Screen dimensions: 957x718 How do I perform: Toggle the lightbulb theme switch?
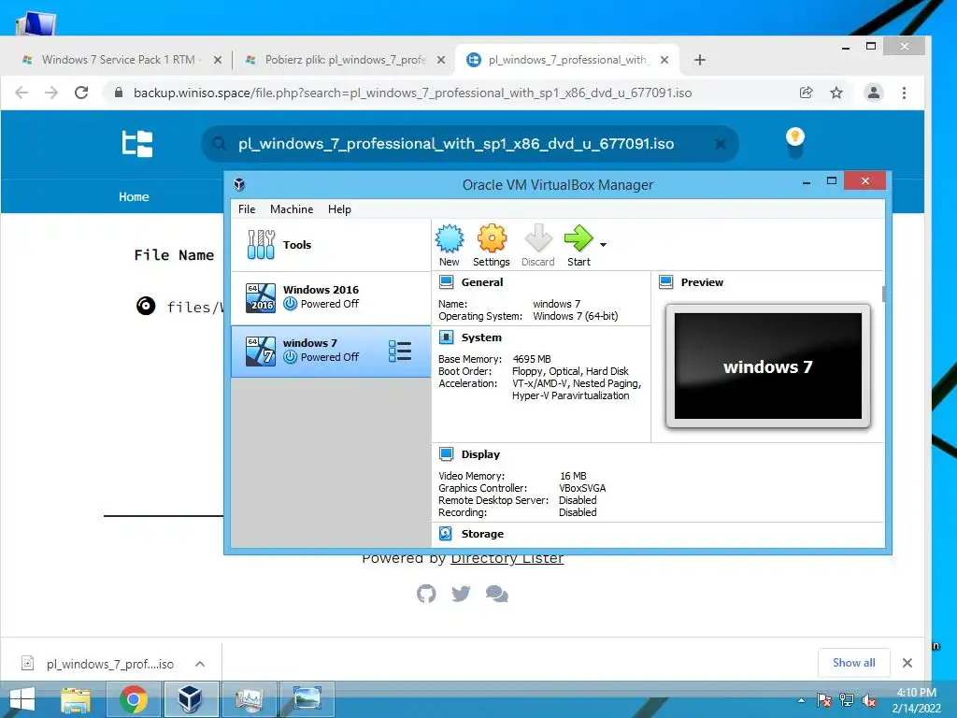(794, 142)
